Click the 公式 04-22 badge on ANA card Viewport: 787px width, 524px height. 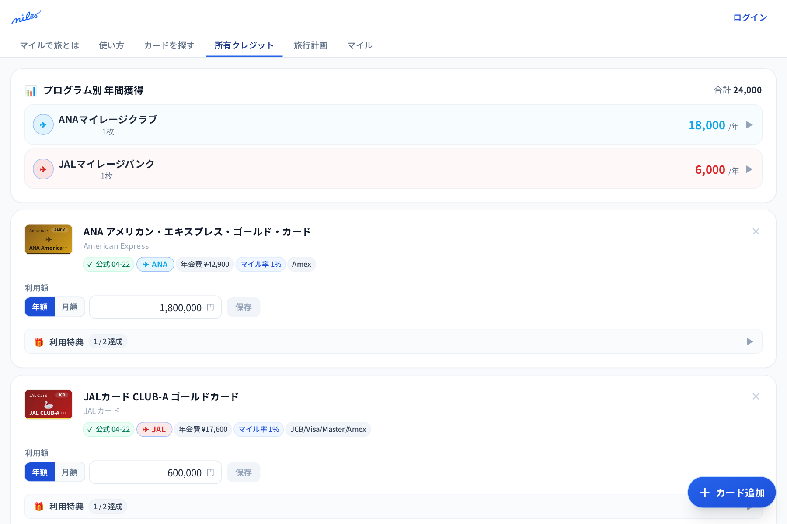108,264
